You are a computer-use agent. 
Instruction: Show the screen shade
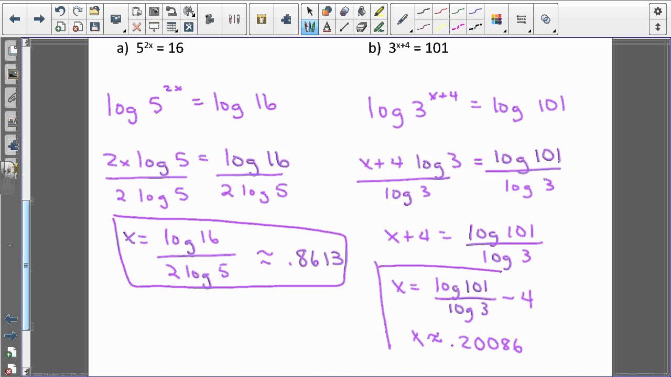154,27
